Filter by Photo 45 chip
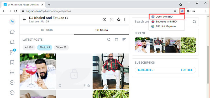The width and height of the screenshot is (210, 98). click(45, 47)
